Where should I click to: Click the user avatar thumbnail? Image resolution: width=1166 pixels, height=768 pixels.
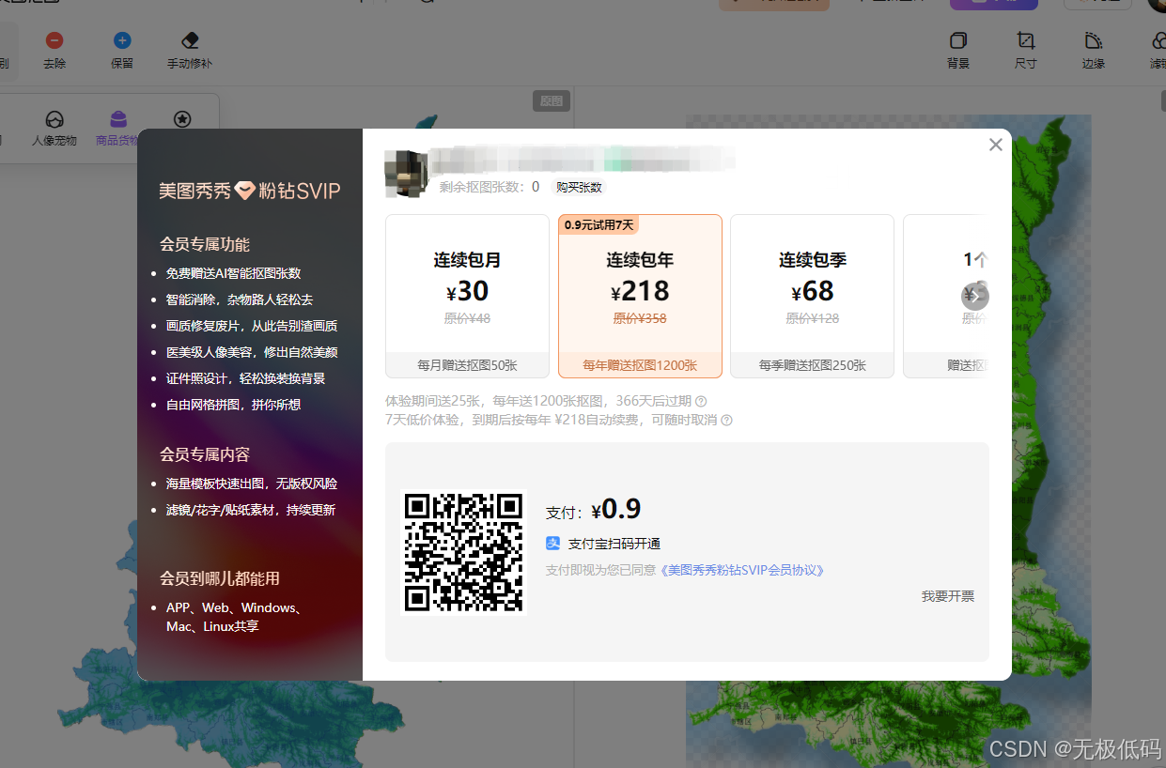click(x=407, y=174)
